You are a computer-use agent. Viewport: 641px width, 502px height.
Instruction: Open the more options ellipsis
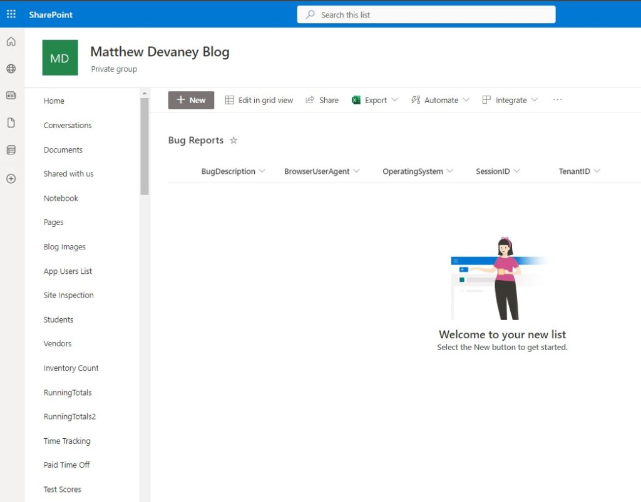557,99
